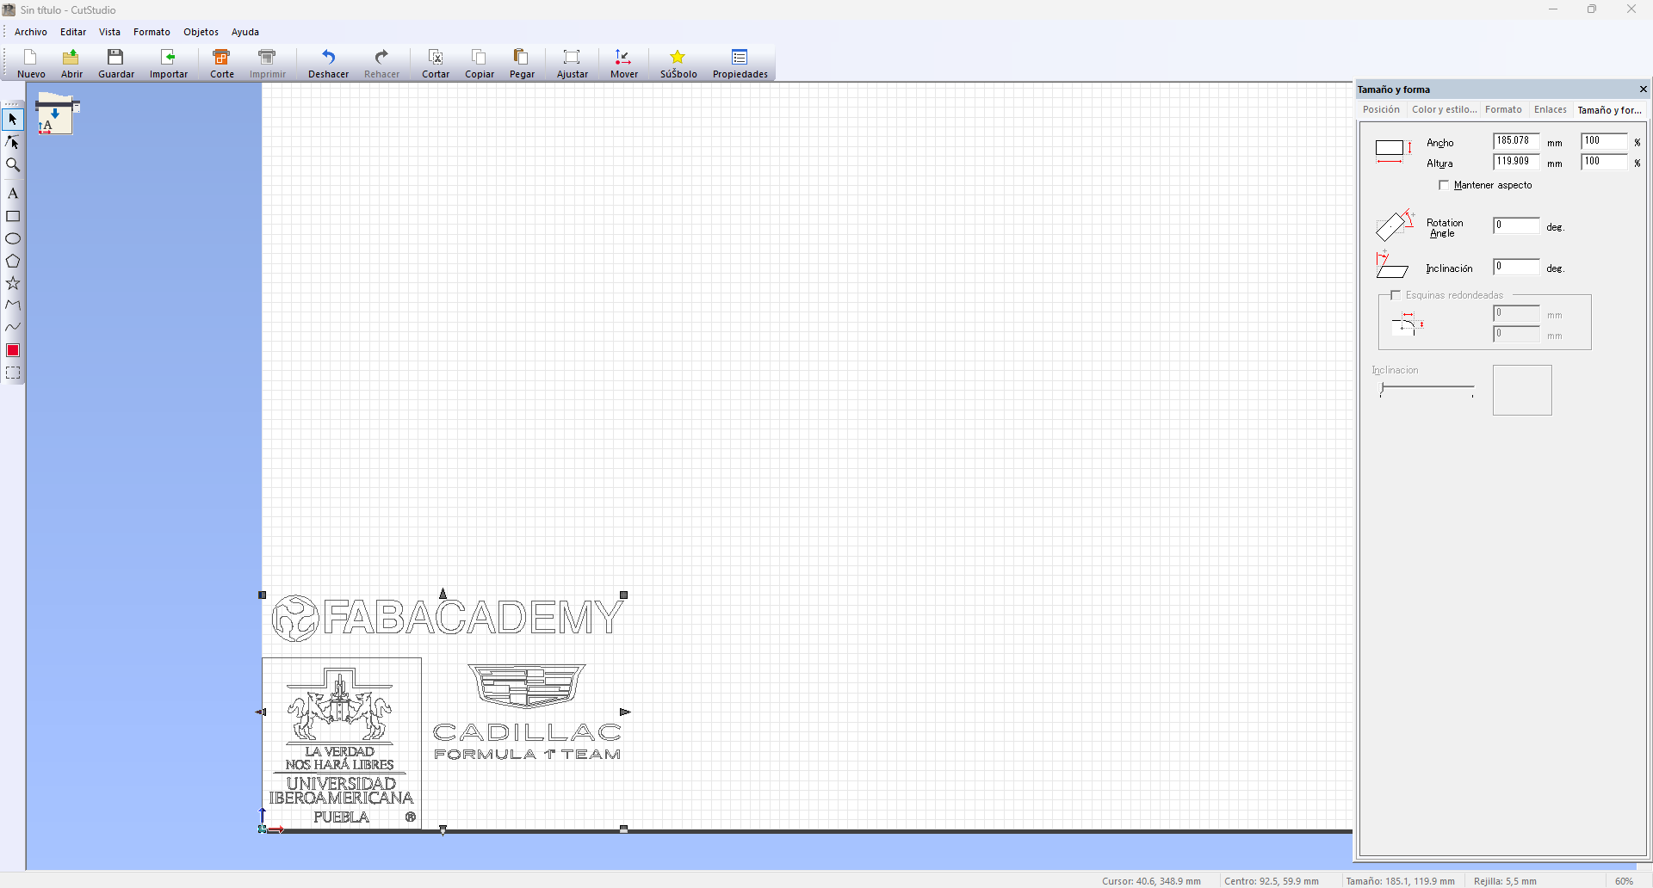Undo the last action with Deshacer

tap(329, 64)
